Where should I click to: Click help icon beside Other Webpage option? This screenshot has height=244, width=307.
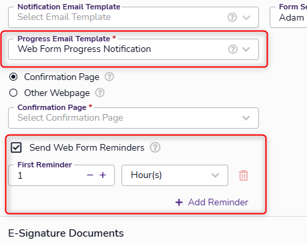pos(99,93)
